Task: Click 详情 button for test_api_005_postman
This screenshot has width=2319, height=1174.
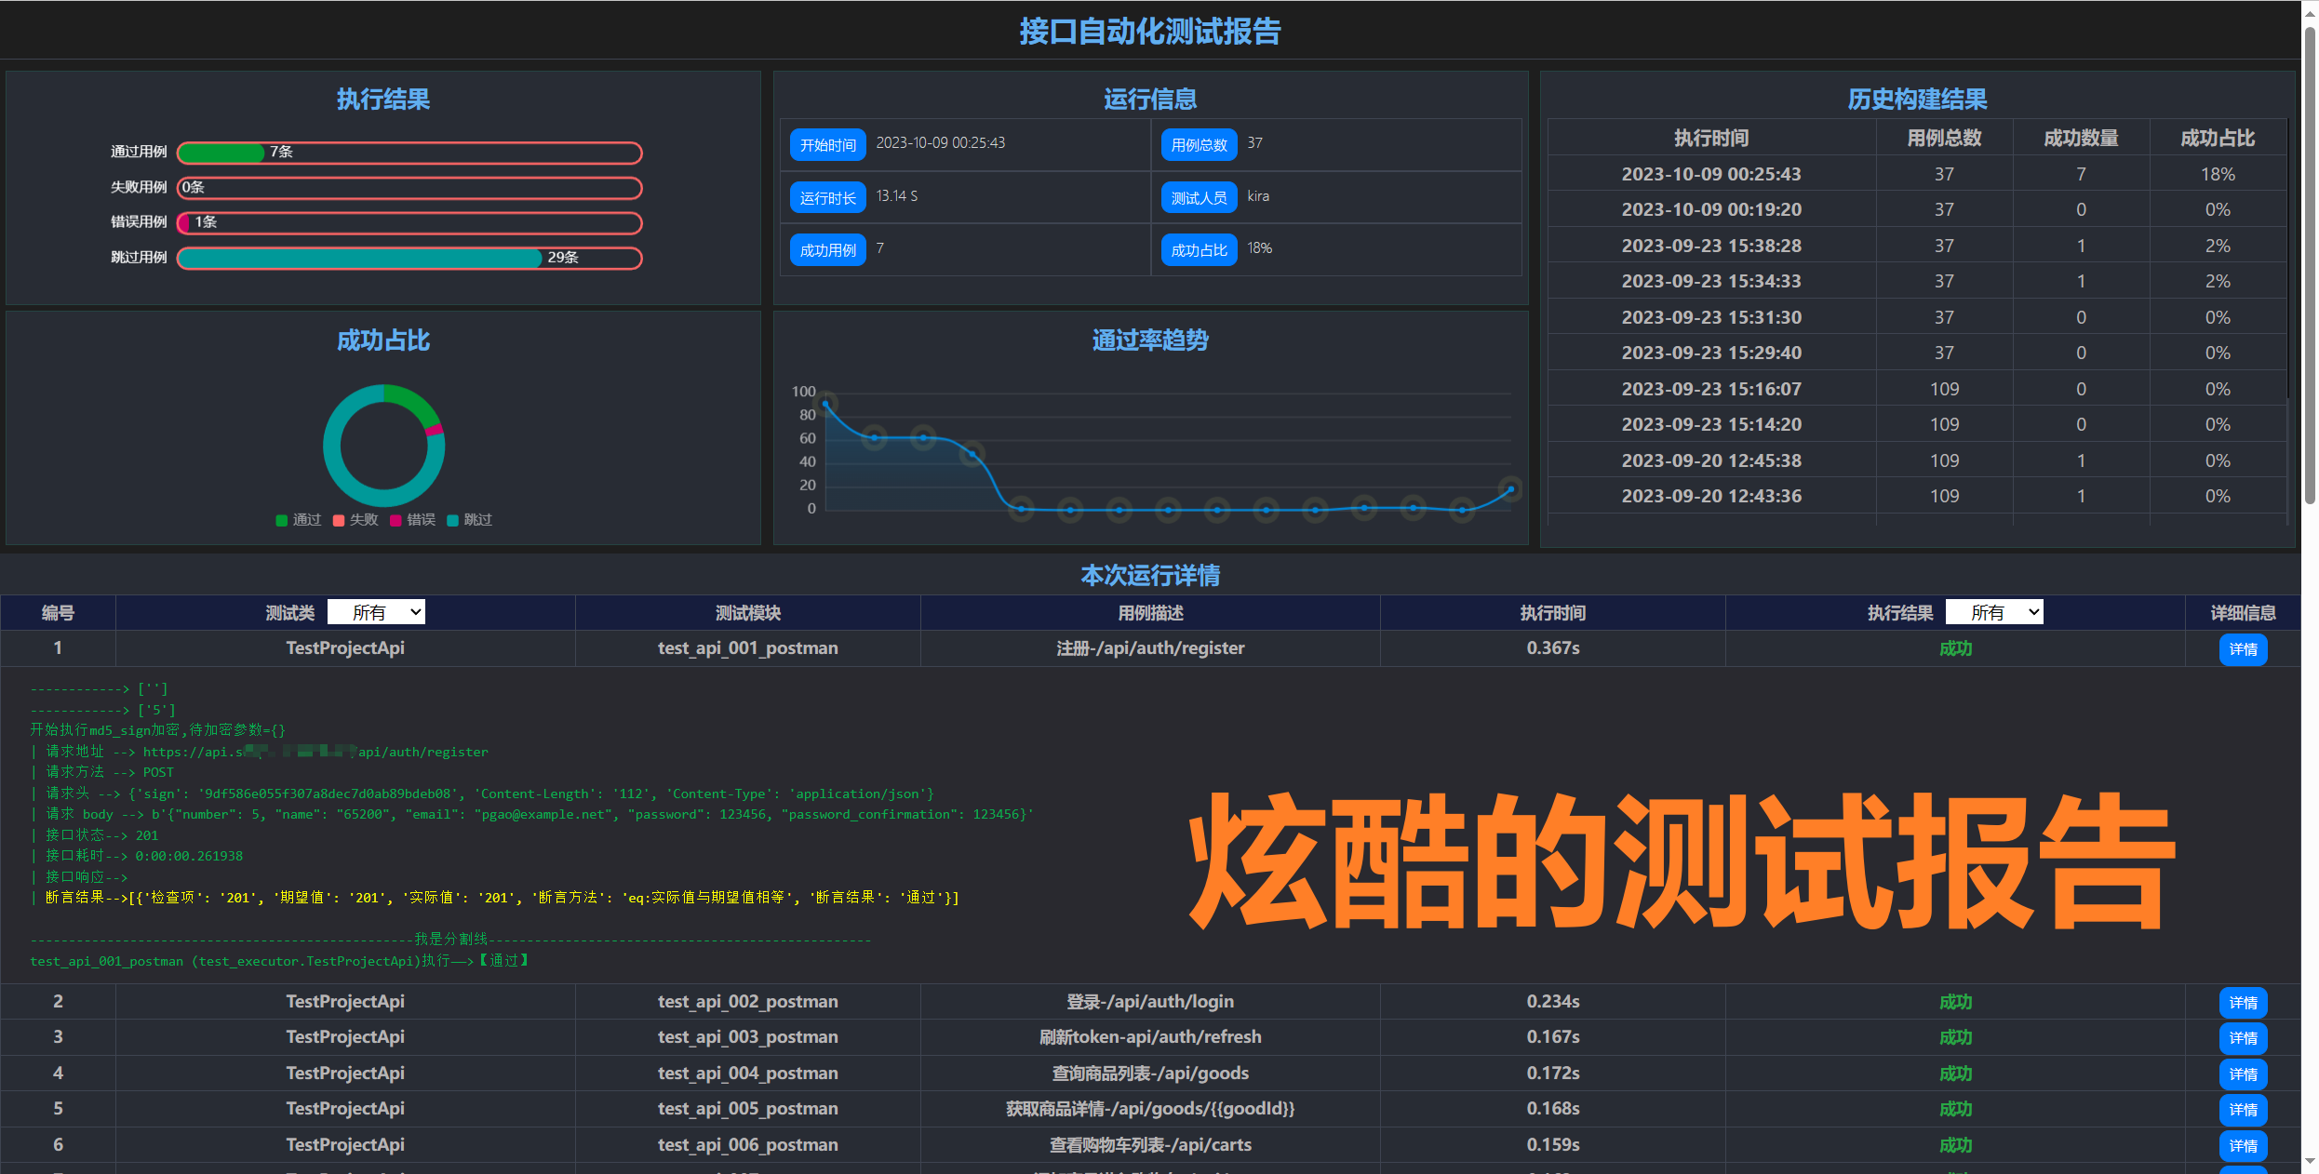Action: pyautogui.click(x=2243, y=1110)
